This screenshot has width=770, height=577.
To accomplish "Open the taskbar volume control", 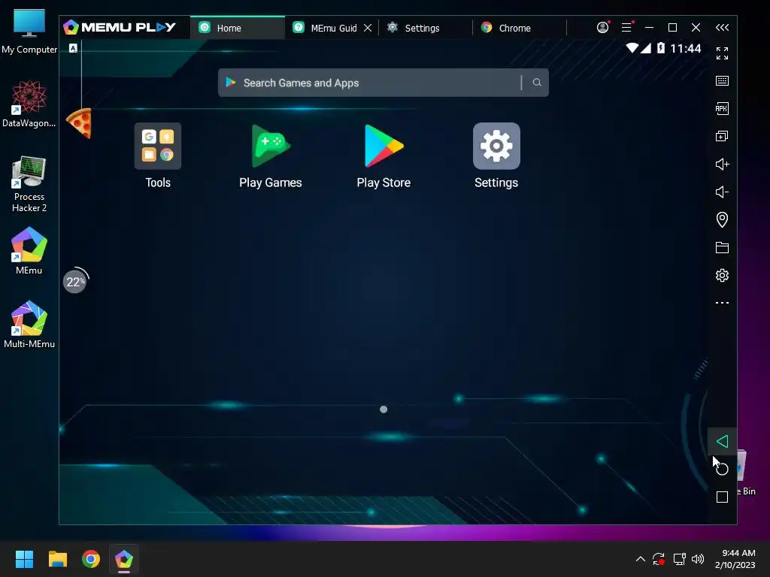I will tap(697, 559).
